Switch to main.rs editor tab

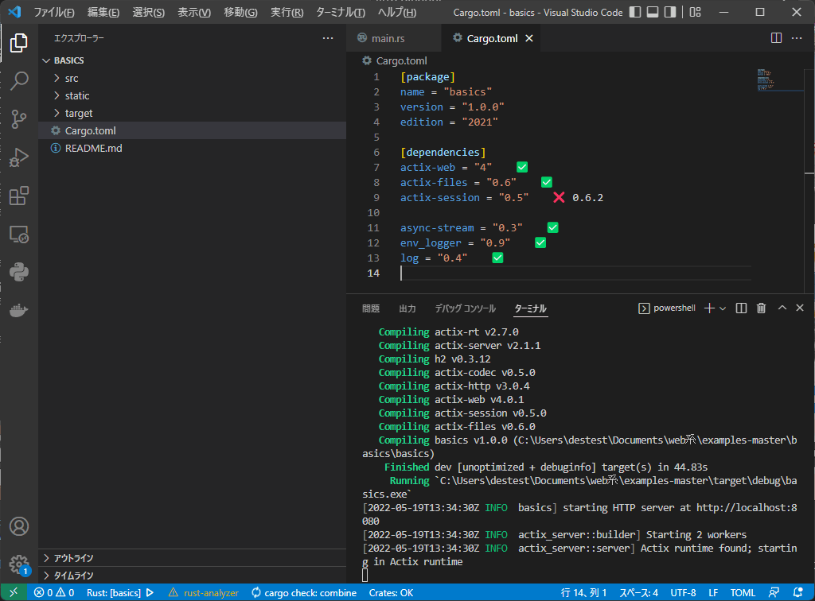(x=393, y=38)
